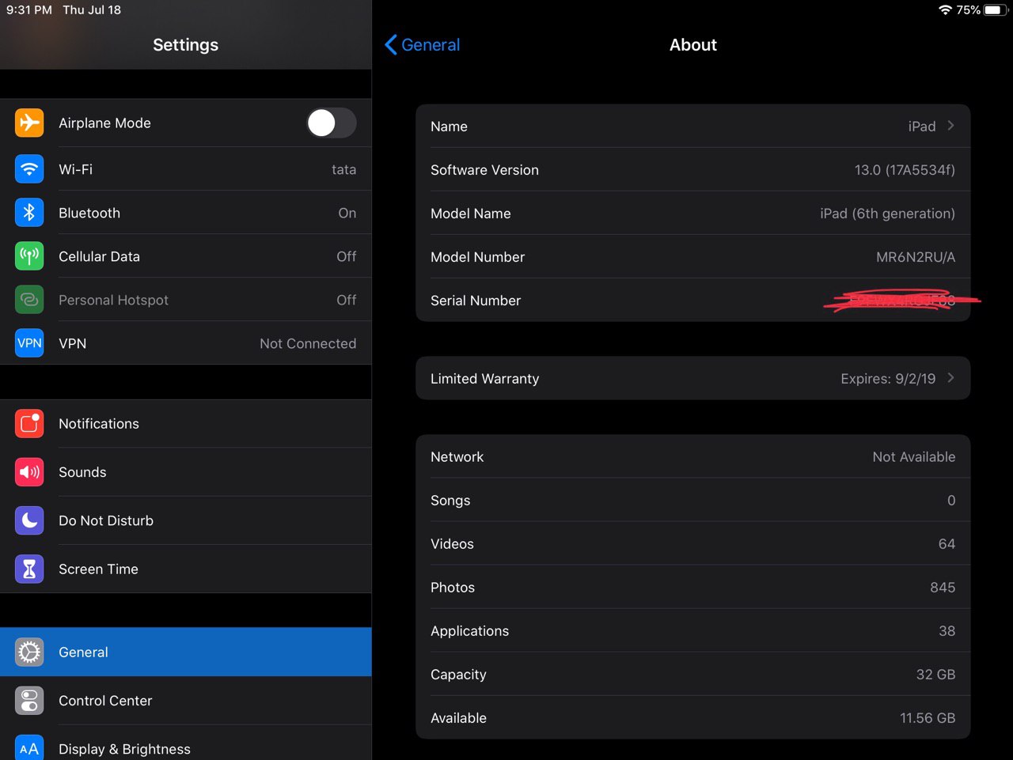Tap the General gear icon
This screenshot has height=760, width=1013.
point(29,652)
